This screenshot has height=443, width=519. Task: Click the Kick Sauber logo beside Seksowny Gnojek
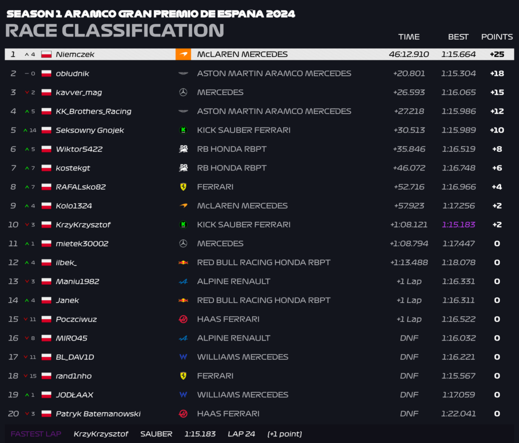coord(183,130)
